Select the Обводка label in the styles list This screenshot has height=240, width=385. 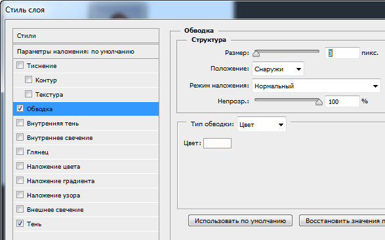39,109
